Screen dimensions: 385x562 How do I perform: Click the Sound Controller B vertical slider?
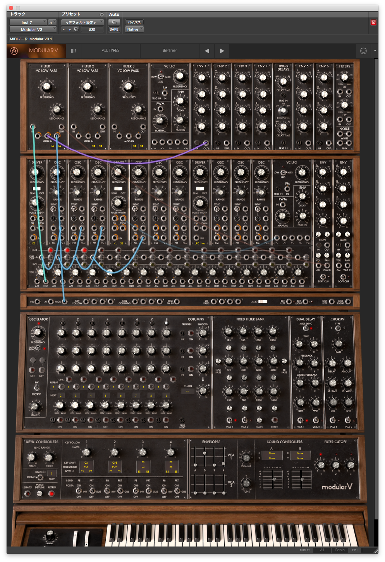[302, 480]
